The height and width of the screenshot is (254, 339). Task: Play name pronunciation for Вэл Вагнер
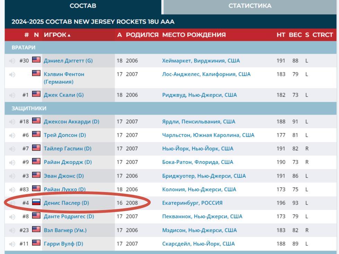pyautogui.click(x=12, y=230)
